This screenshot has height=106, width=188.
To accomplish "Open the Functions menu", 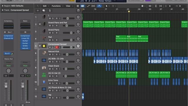I will (56, 6).
